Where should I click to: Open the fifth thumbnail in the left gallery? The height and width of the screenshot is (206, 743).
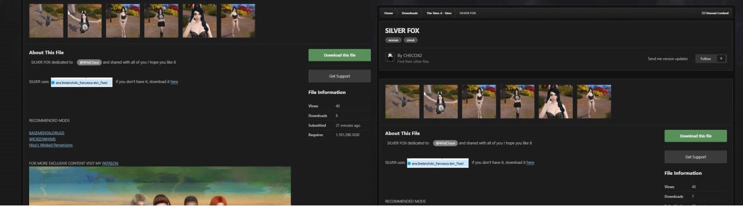coord(200,21)
